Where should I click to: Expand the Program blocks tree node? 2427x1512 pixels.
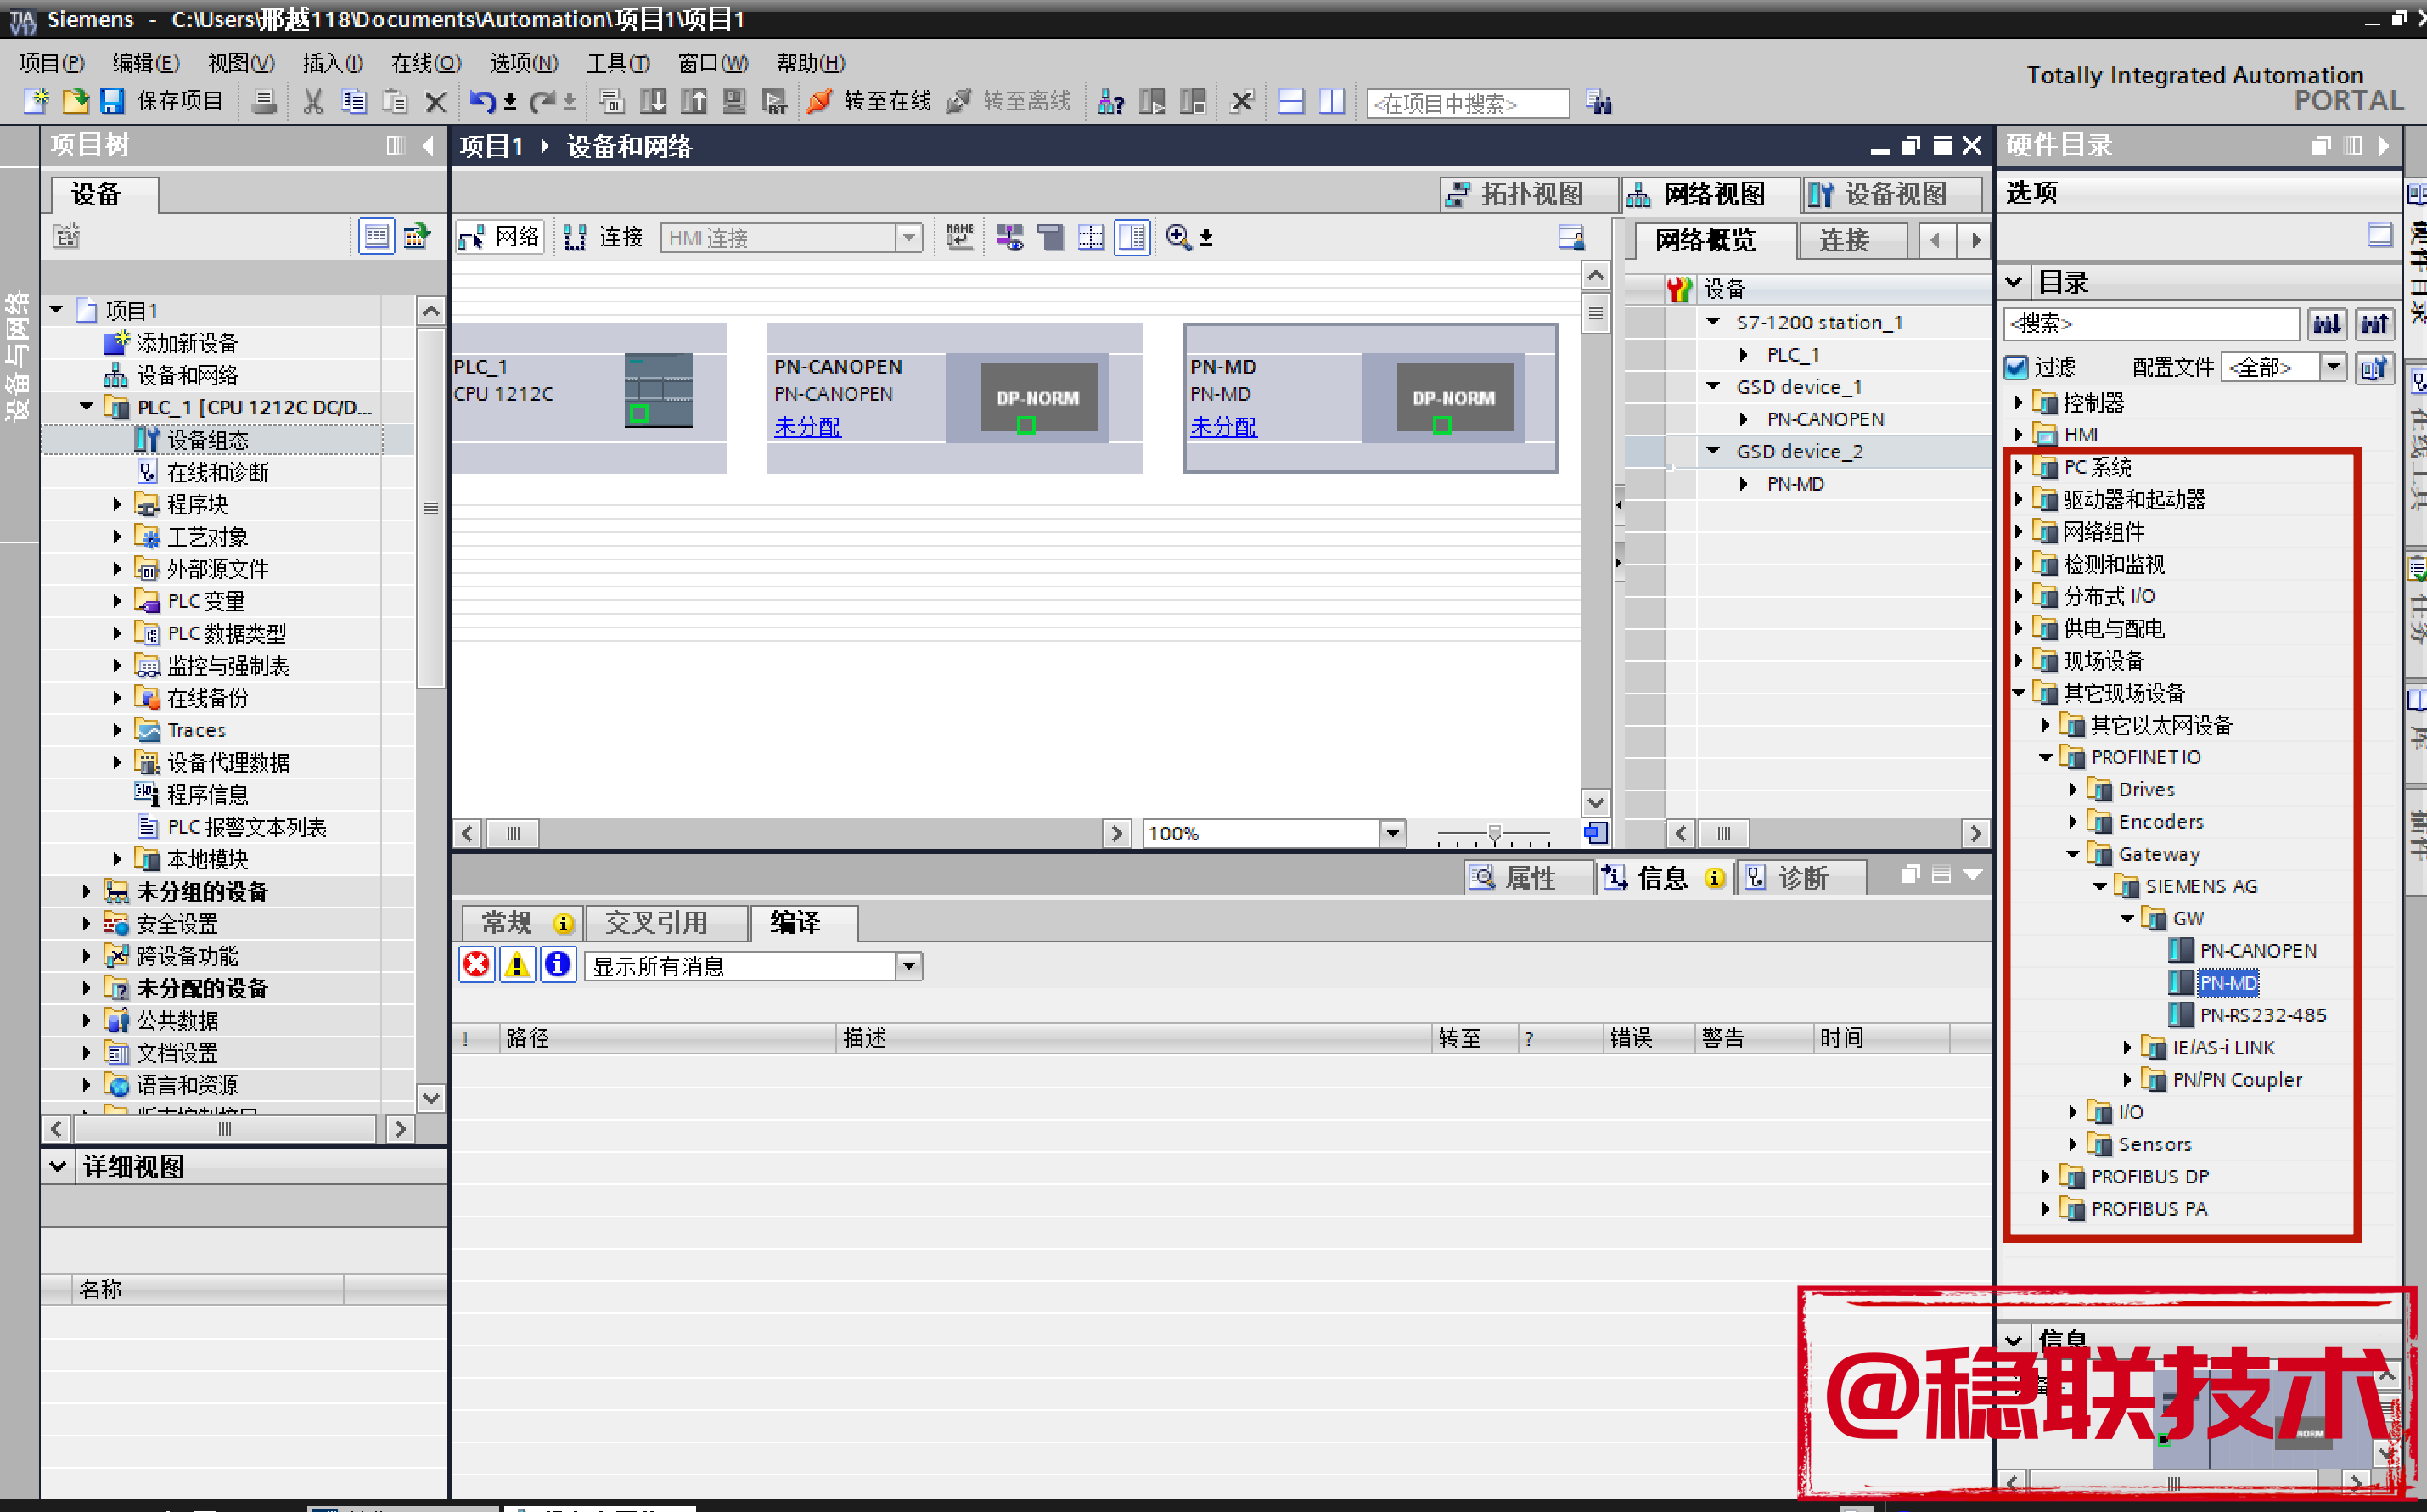coord(117,504)
